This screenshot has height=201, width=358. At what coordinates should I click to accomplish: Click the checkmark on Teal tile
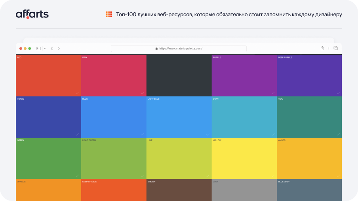[338, 135]
